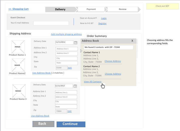Click the Product Name 1 label
The image size is (180, 131).
[x=17, y=55]
